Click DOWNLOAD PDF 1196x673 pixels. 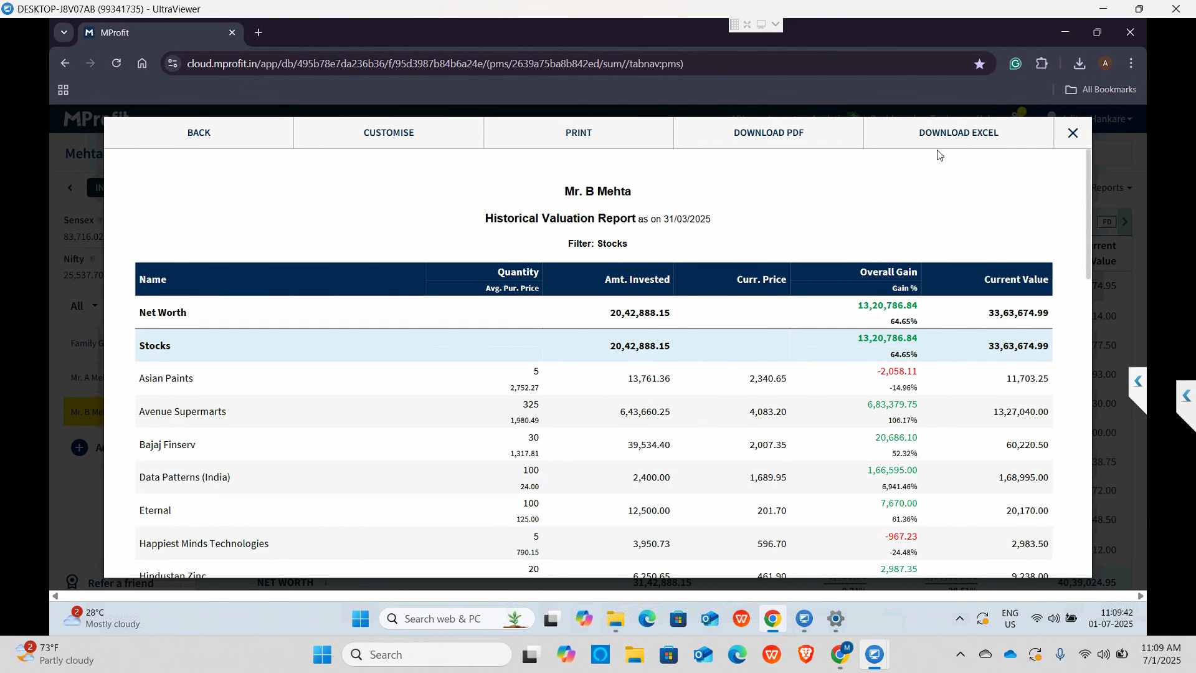768,133
